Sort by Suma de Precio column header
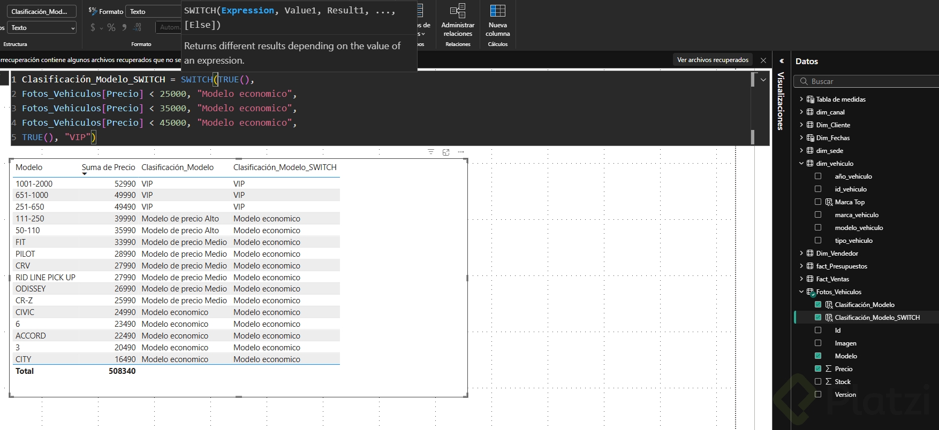The image size is (939, 430). pyautogui.click(x=108, y=167)
